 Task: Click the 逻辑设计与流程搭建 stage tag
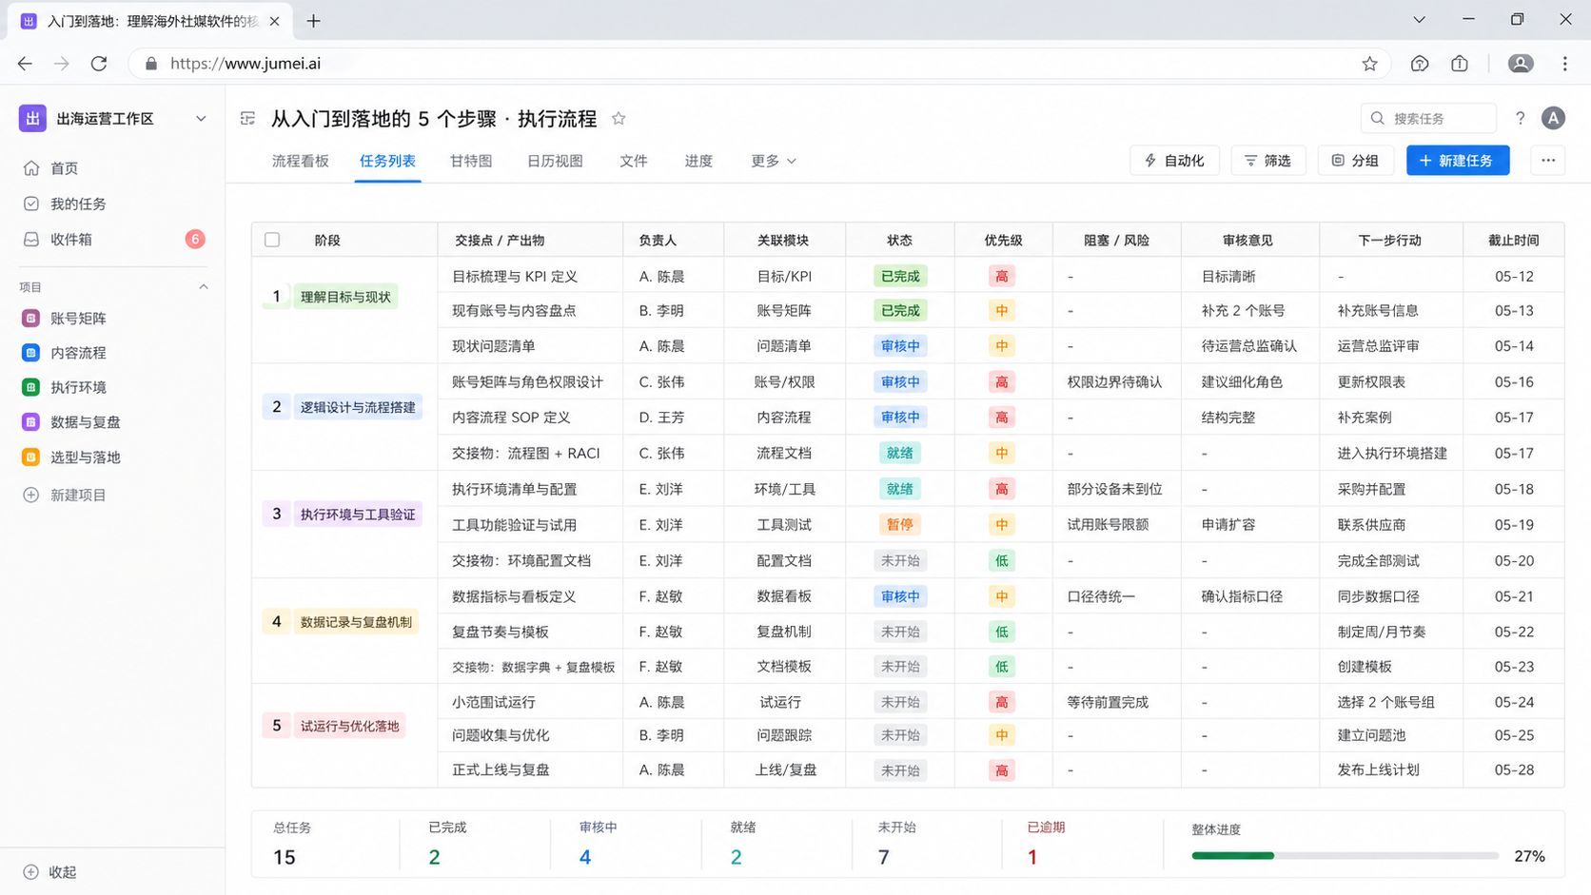coord(358,407)
